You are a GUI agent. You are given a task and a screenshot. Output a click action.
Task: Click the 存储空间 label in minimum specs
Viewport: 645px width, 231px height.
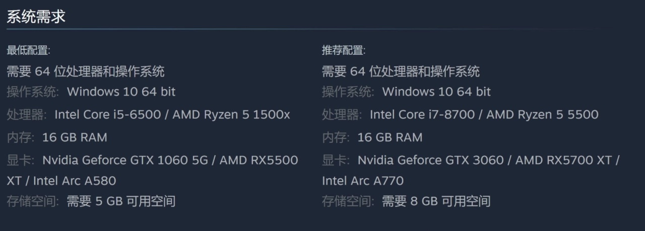click(33, 201)
